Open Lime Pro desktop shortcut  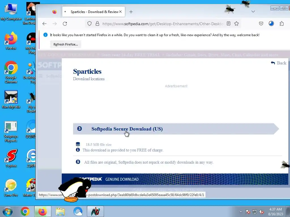pos(11,188)
